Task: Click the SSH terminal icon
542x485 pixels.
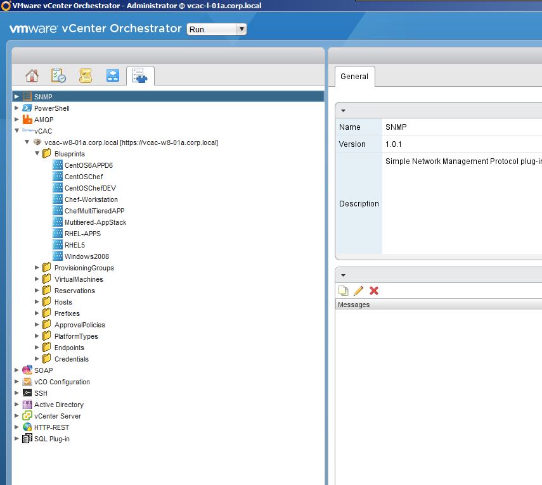Action: click(27, 393)
